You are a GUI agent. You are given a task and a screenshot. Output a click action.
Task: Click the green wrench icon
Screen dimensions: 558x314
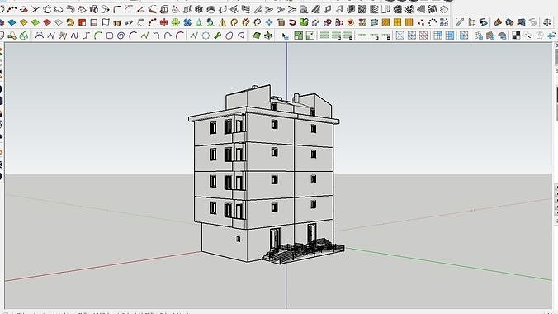coord(217,36)
